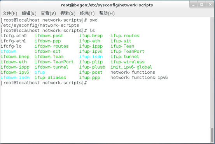
Task: Open the 文件(F) menu
Action: pyautogui.click(x=10, y=13)
